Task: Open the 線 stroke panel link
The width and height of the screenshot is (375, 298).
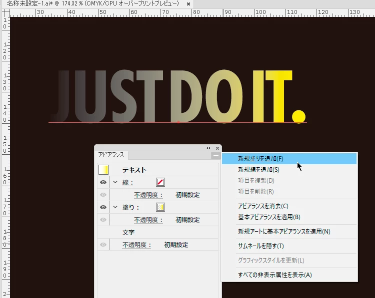Action: click(127, 183)
